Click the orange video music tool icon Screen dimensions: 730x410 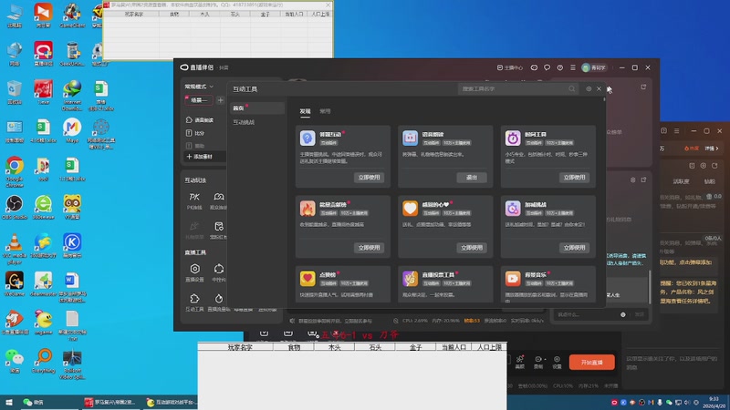pos(513,279)
